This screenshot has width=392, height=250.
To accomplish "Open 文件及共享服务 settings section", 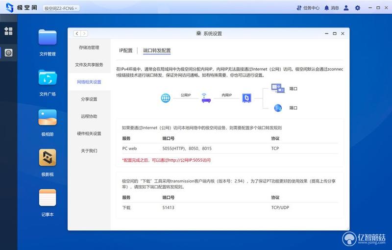I will [89, 65].
